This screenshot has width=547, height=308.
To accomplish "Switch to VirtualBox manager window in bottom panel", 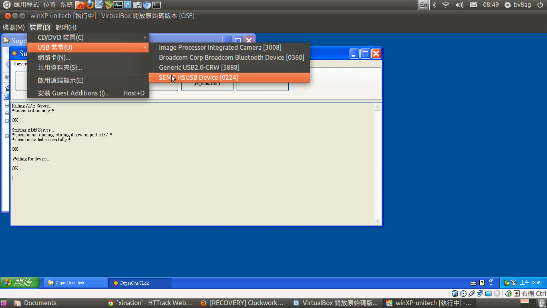I will [335, 303].
